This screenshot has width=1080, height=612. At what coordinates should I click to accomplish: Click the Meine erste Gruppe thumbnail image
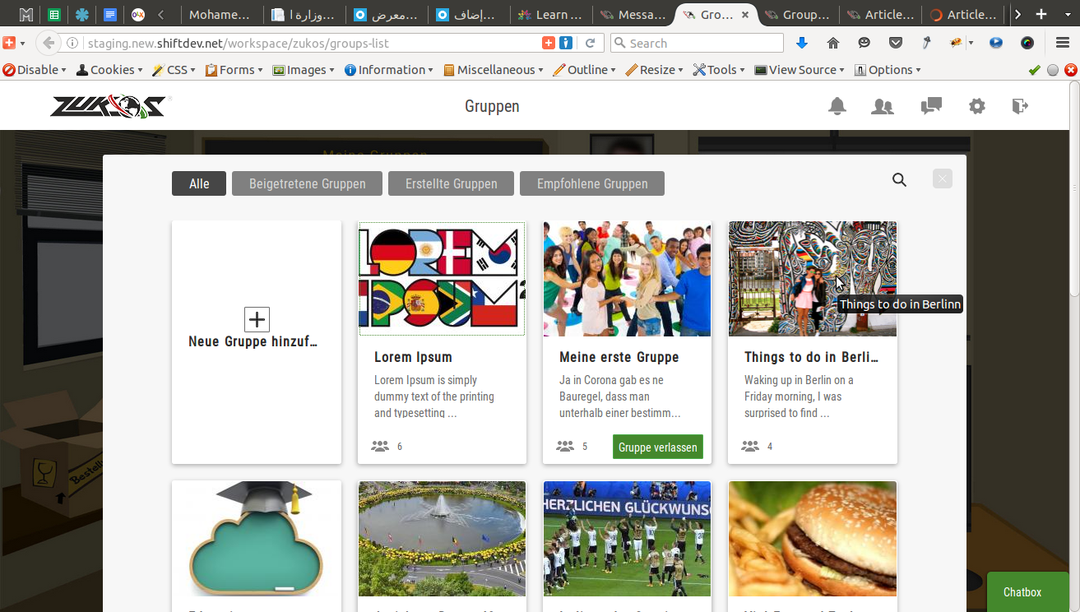627,279
